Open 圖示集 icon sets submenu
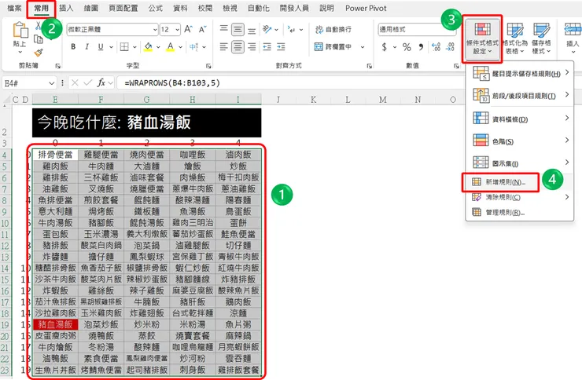 tap(520, 163)
